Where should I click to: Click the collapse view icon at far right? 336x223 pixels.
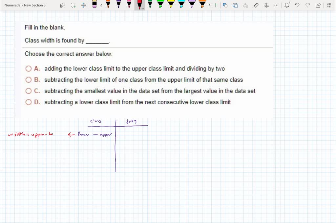click(x=329, y=5)
